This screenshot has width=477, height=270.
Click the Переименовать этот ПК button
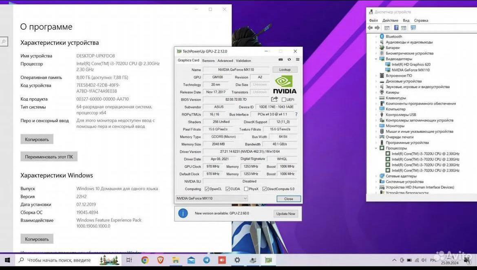(49, 157)
